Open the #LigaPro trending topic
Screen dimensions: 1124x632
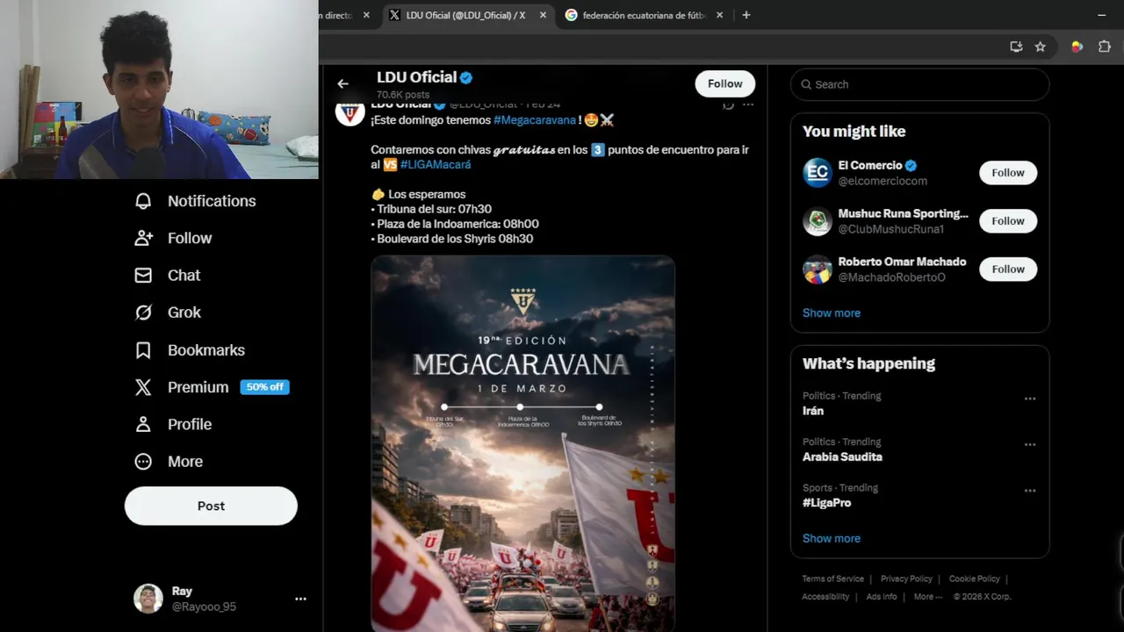(x=826, y=503)
